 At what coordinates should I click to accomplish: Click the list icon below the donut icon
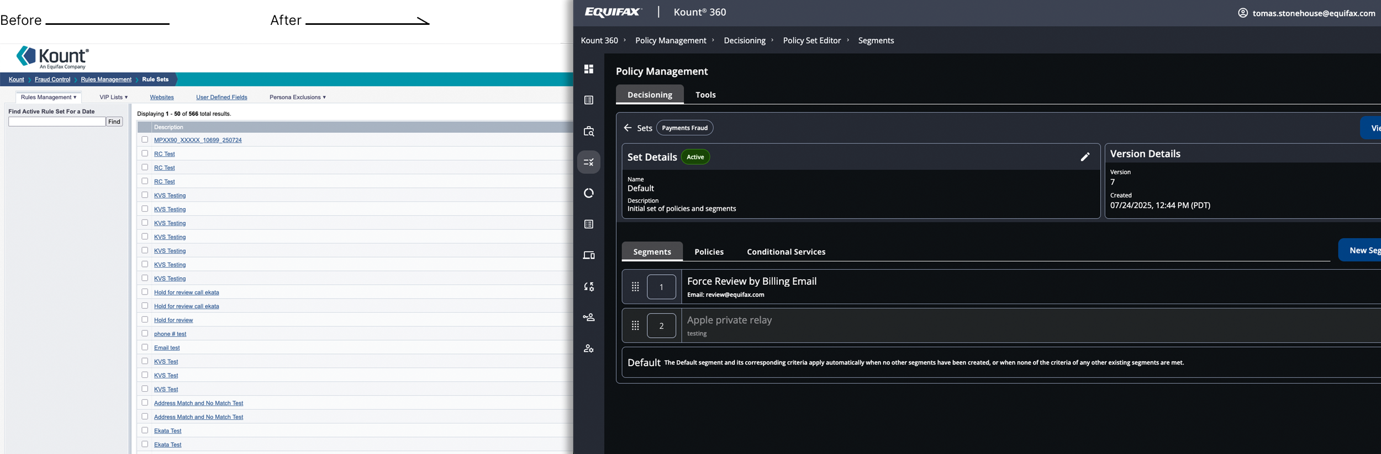tap(589, 224)
